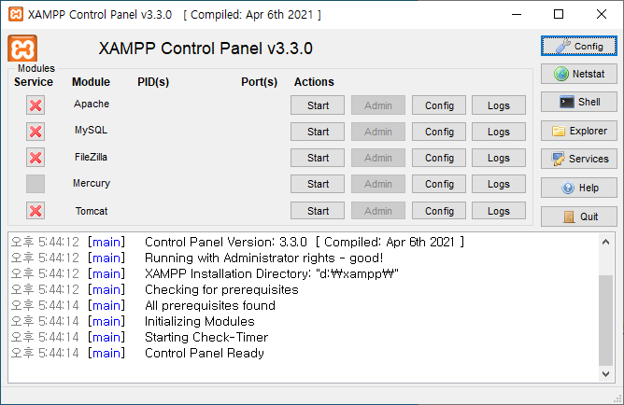Click the 'All prerequisites found' log entry
This screenshot has width=624, height=405.
[210, 306]
